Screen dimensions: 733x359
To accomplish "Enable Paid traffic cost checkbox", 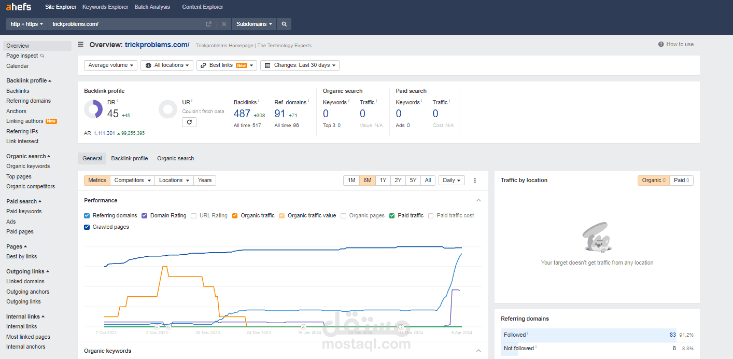I will click(431, 215).
